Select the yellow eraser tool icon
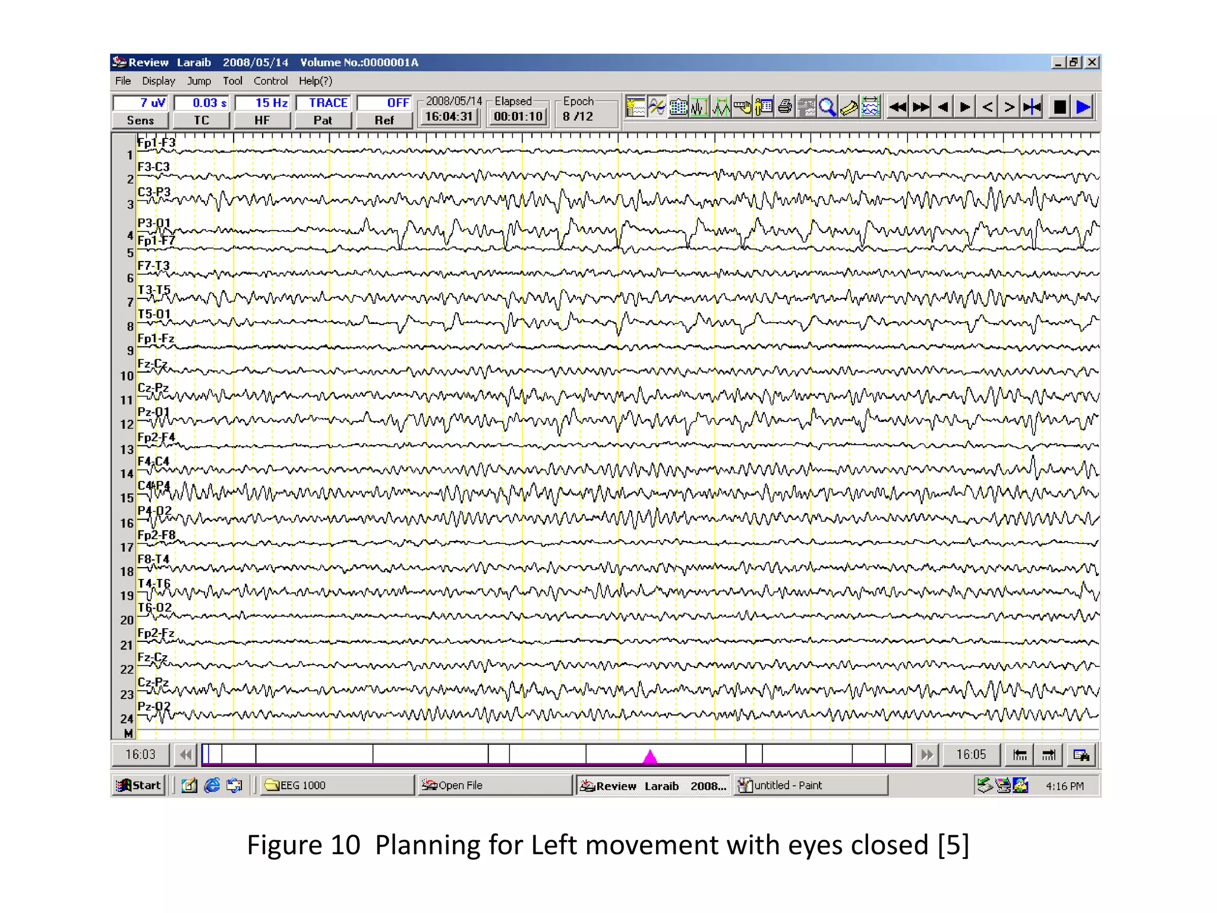 click(849, 107)
